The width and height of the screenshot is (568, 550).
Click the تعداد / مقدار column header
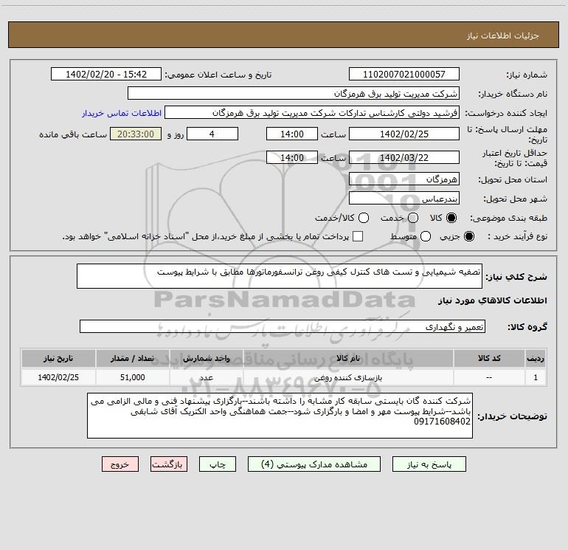132,359
